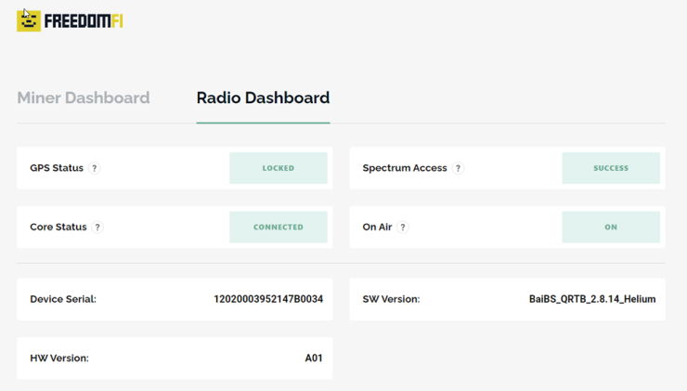Click the FreedomFi wordmark text
The image size is (687, 391).
84,21
